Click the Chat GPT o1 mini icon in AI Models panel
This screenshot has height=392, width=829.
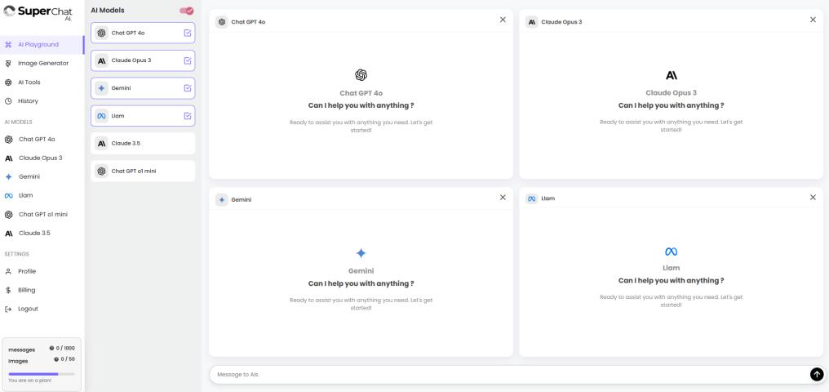pos(101,171)
